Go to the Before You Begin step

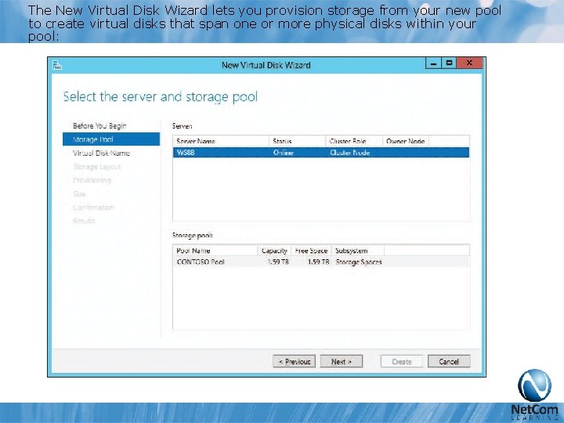(99, 126)
